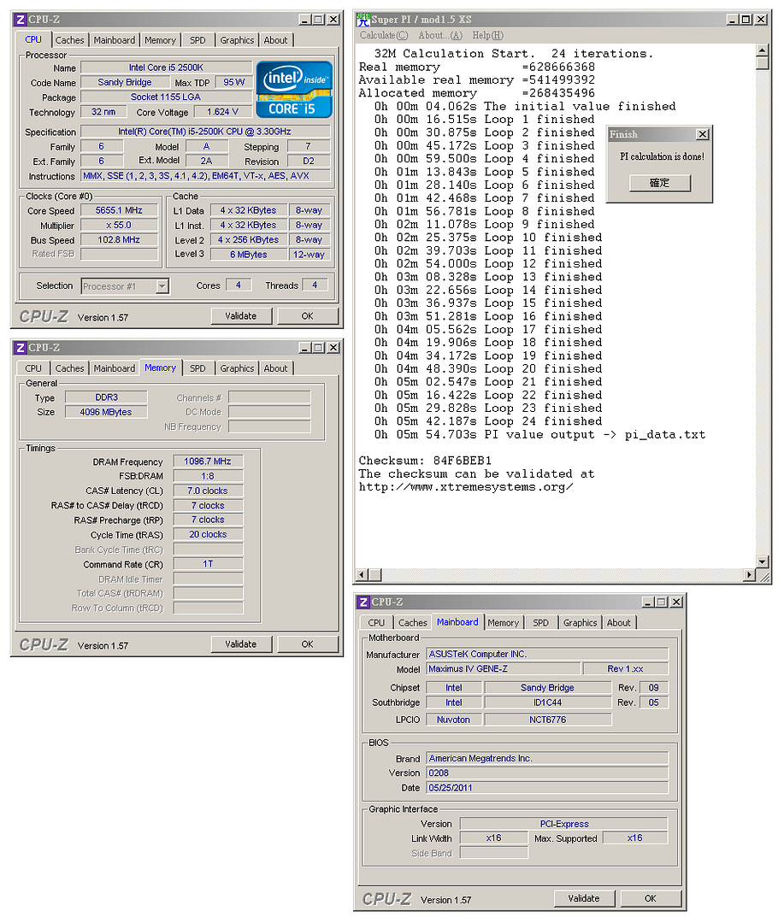
Task: Click the Core Speed value '5655.1 MHz'
Action: click(119, 210)
